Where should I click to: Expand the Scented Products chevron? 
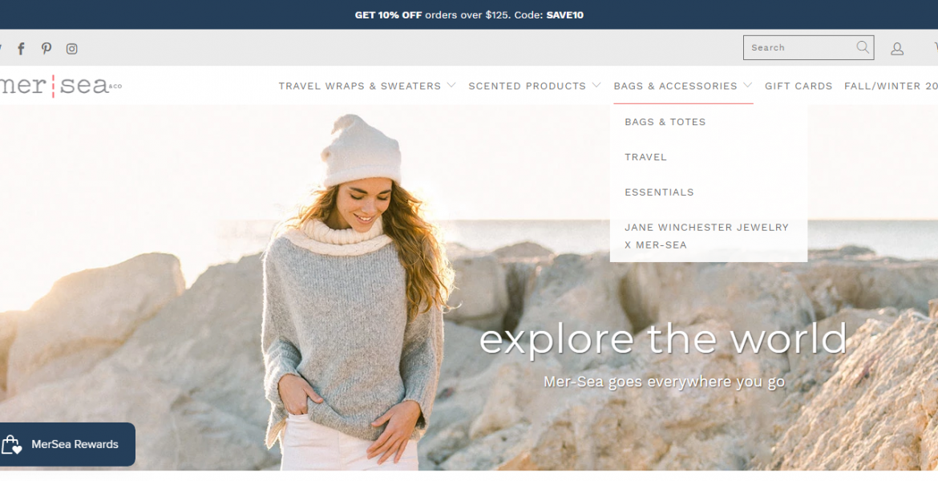coord(596,85)
